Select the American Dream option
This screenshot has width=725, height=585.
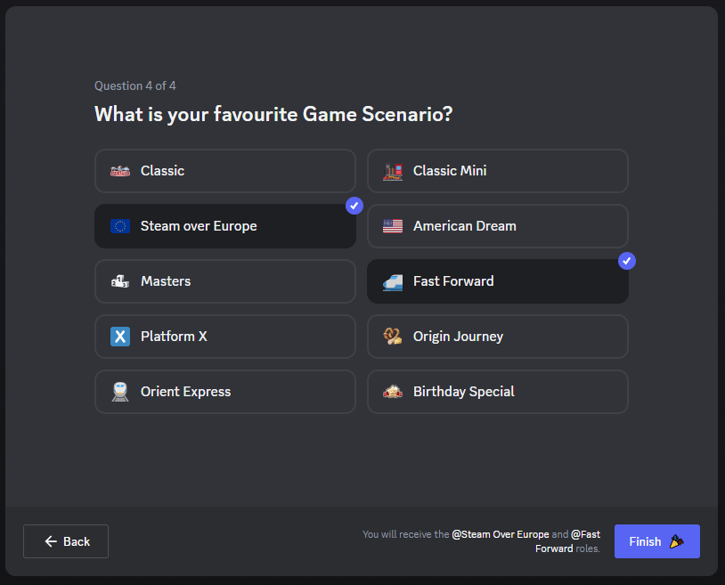coord(497,226)
